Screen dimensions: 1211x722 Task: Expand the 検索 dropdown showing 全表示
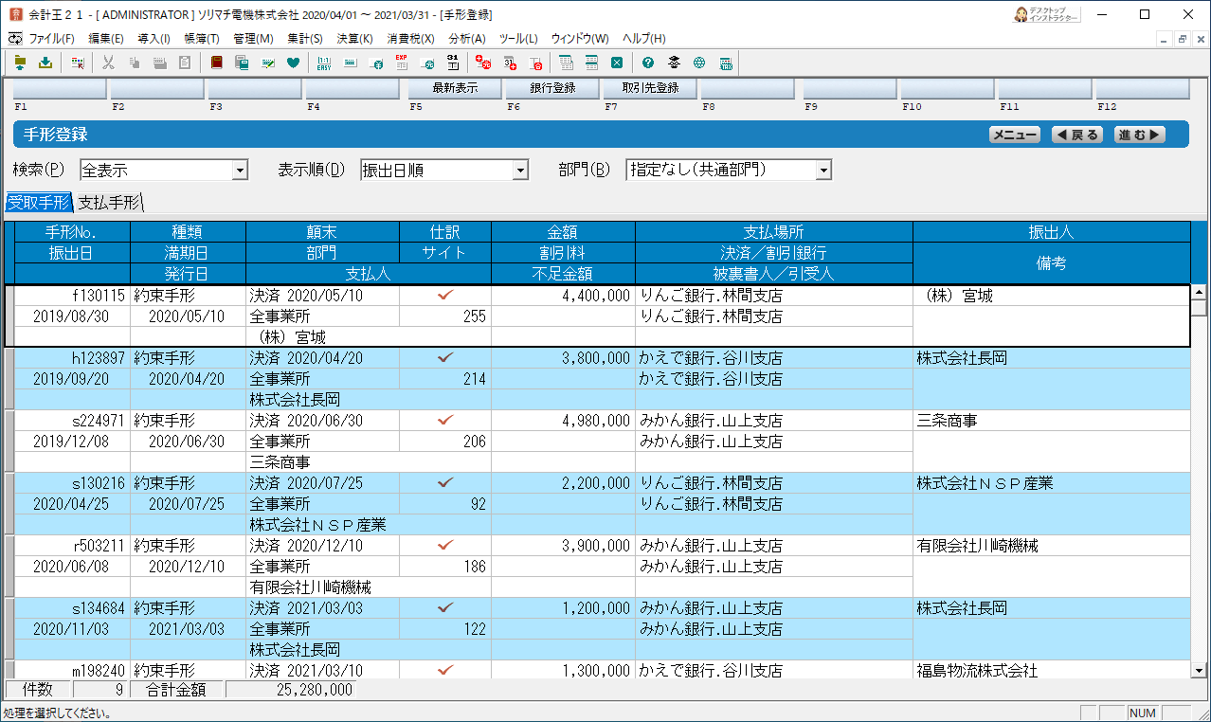pos(240,171)
